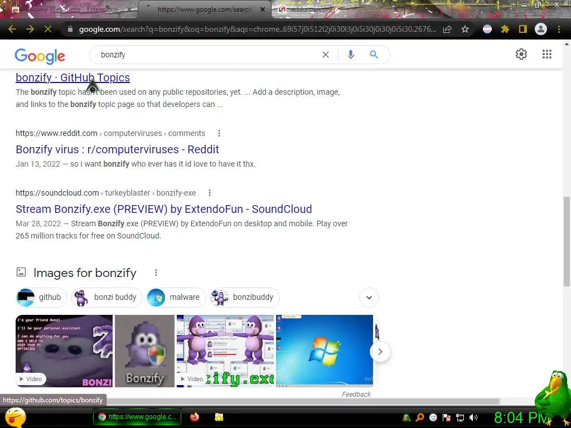571x428 pixels.
Task: Click the smiley start button on taskbar
Action: click(x=15, y=417)
